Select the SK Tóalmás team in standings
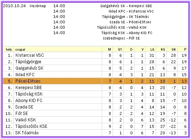Image resolution: width=191 pixels, height=139 pixels. coord(27,133)
